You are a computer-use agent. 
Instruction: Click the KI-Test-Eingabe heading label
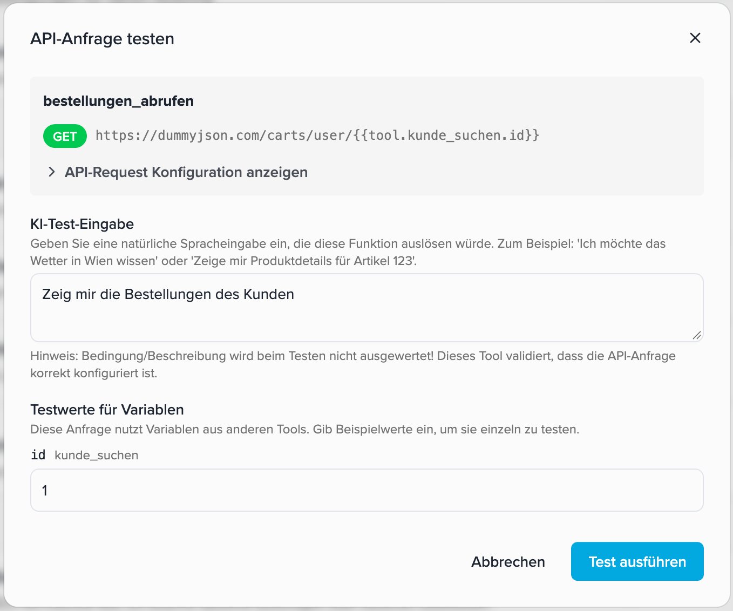(x=82, y=224)
